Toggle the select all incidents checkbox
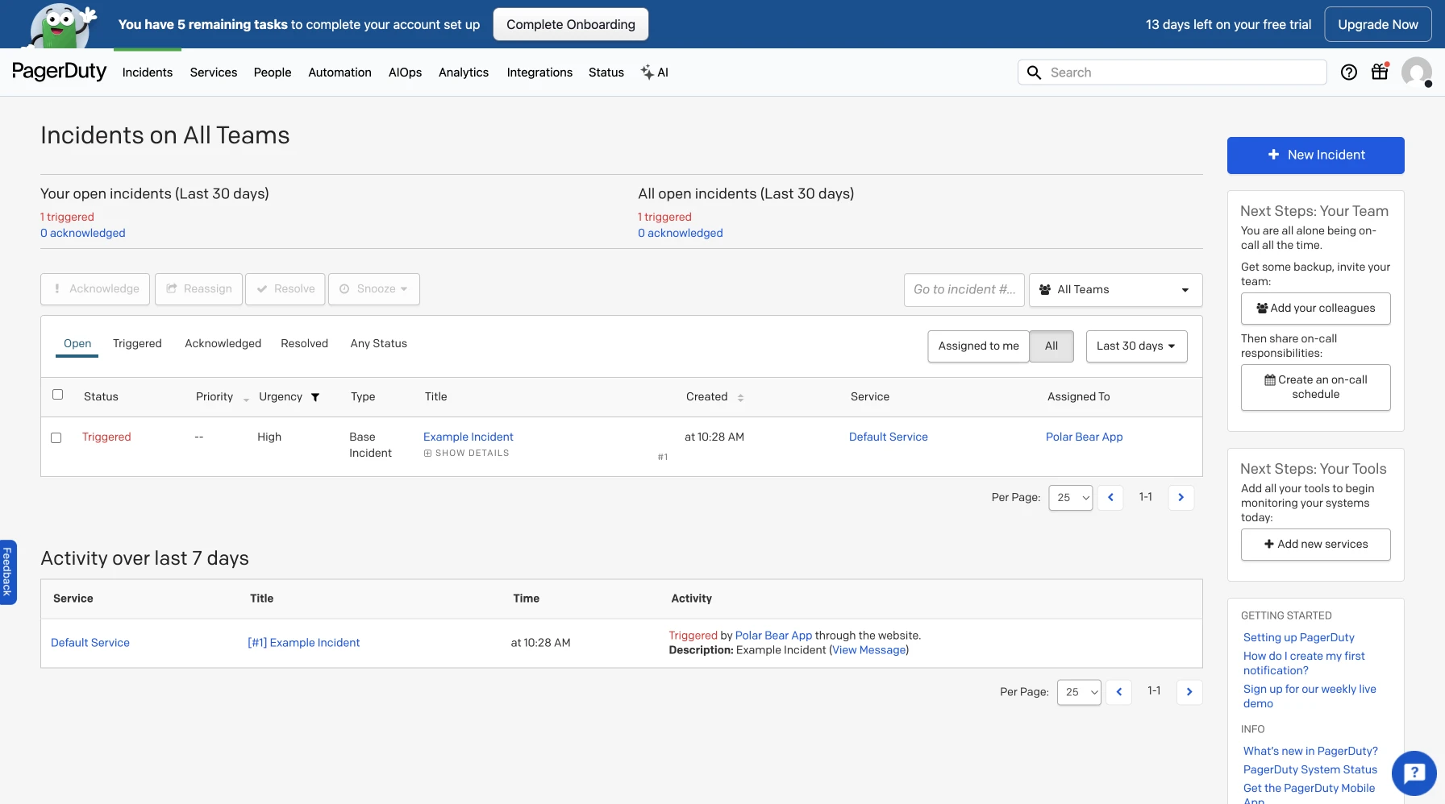Screen dimensions: 1445x804 click(57, 395)
